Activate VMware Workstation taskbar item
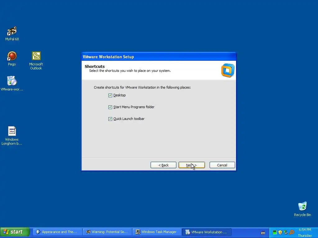The image size is (318, 238). point(207,232)
